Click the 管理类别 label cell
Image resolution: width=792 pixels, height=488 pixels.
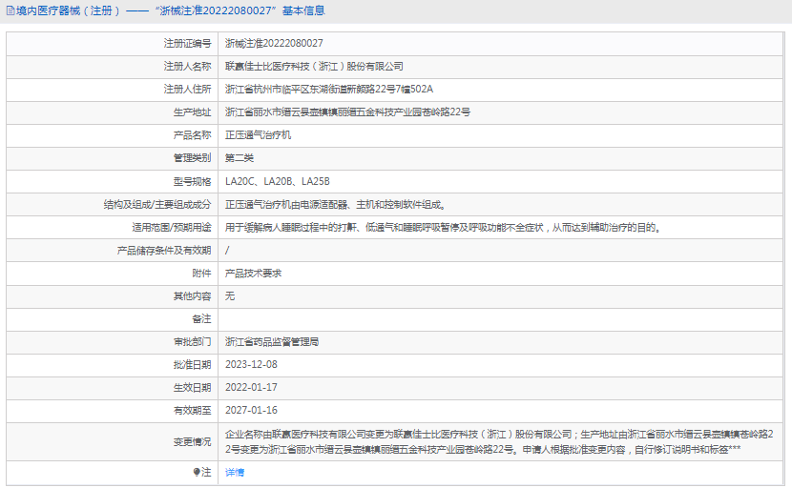tap(113, 158)
